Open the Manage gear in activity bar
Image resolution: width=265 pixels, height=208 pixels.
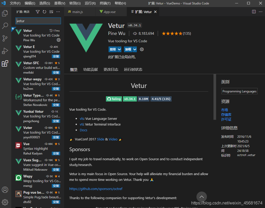tap(5, 202)
